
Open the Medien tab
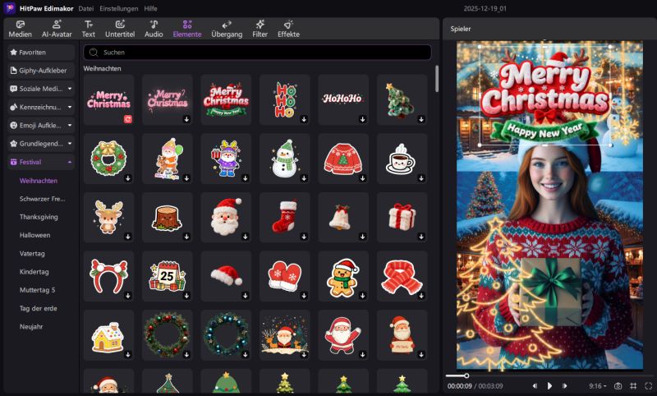pos(20,29)
